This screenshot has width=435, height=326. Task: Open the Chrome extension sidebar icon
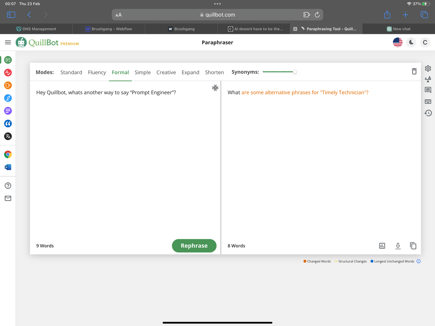point(8,155)
